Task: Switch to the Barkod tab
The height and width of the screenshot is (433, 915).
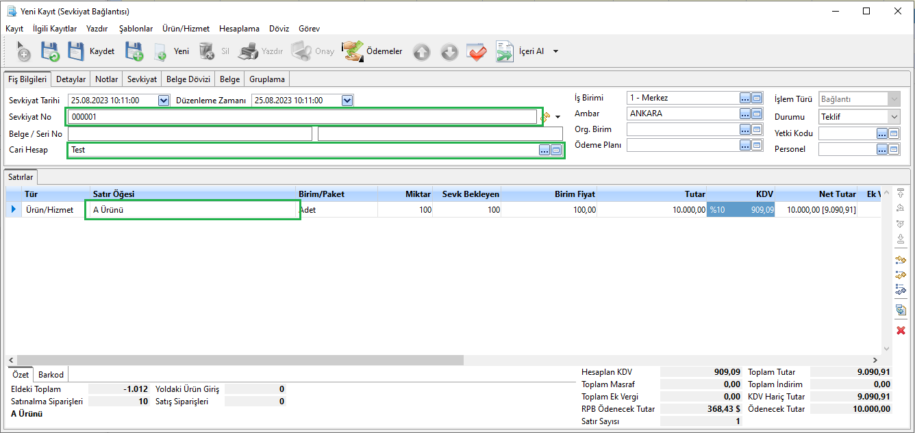Action: click(x=51, y=375)
